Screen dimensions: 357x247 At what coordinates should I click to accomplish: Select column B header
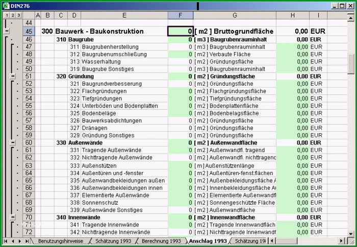coord(47,15)
